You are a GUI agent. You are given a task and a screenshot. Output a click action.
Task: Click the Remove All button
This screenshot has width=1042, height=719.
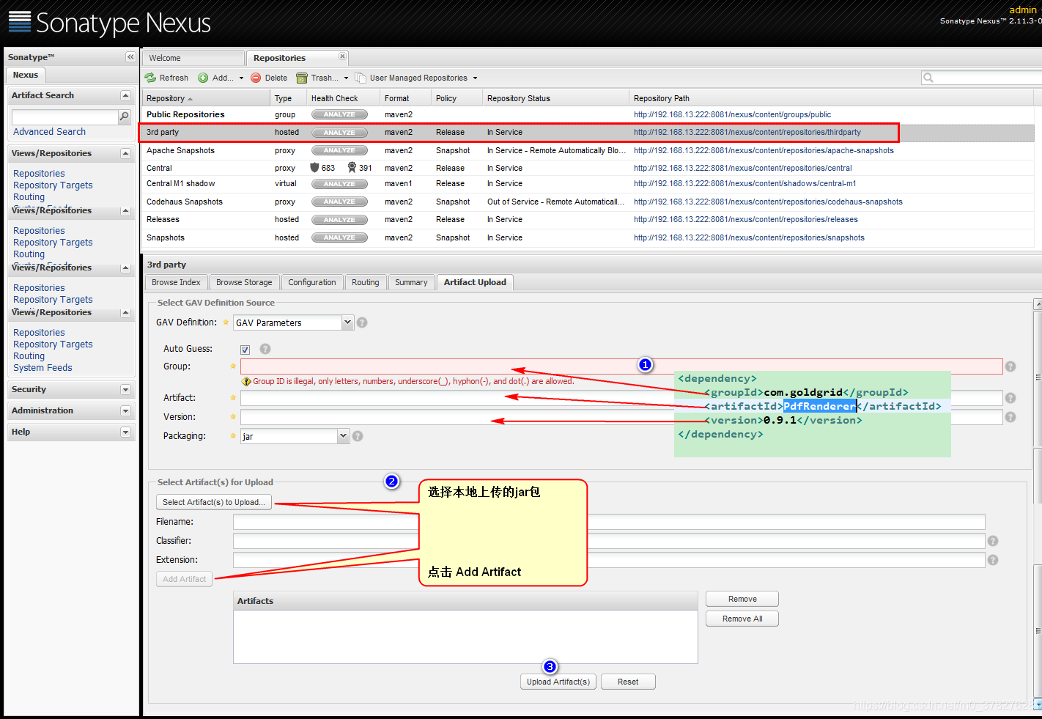coord(742,619)
